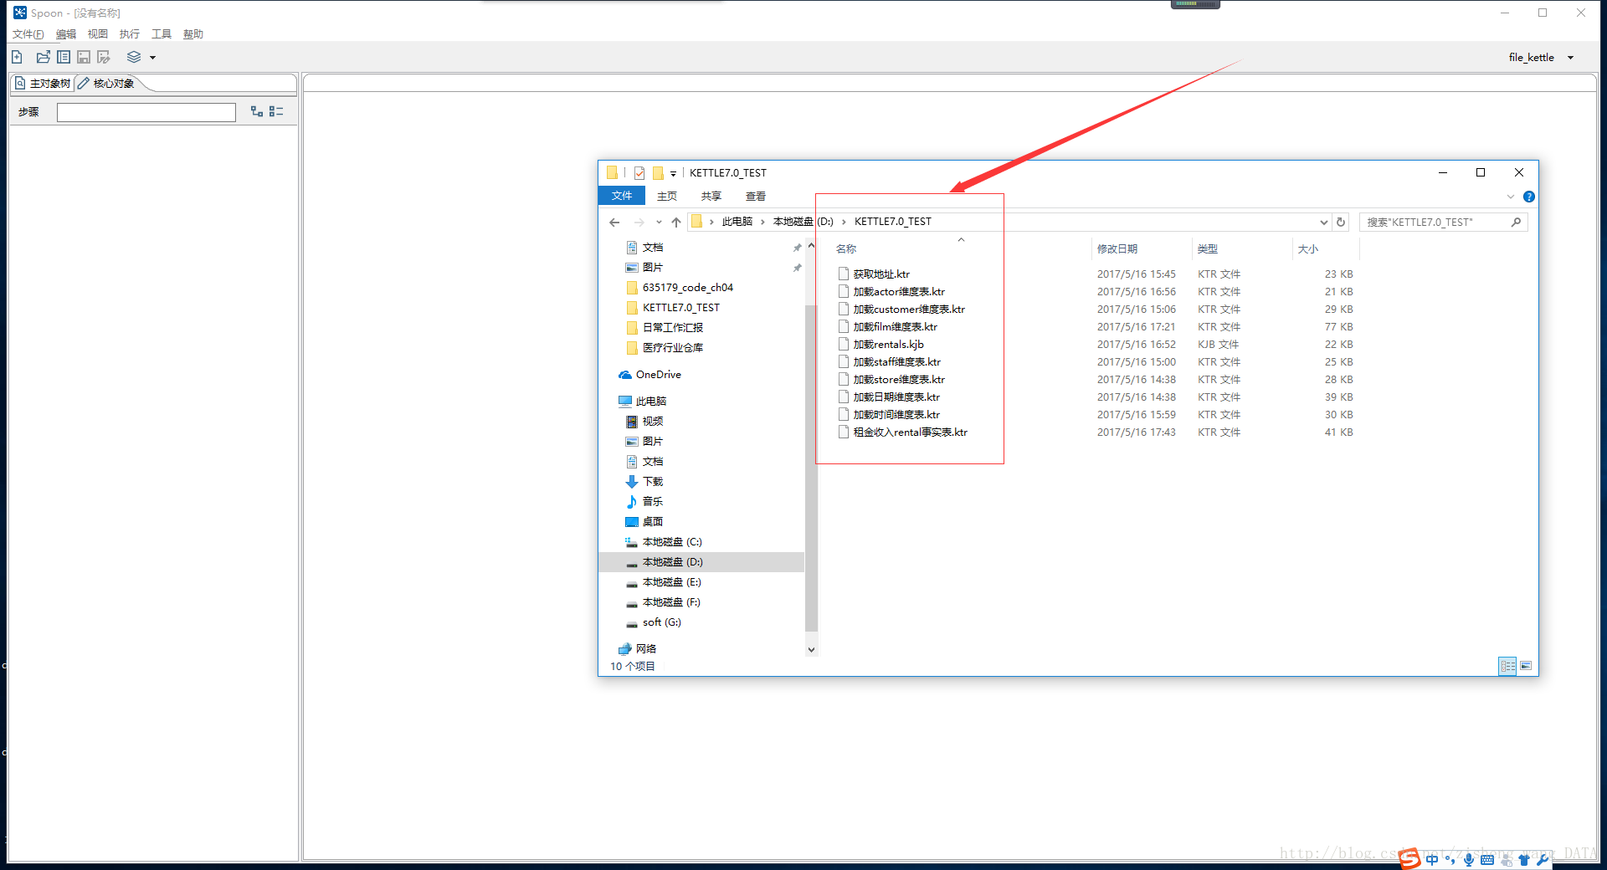Select file 加载film维度表.ktr

[x=895, y=327]
